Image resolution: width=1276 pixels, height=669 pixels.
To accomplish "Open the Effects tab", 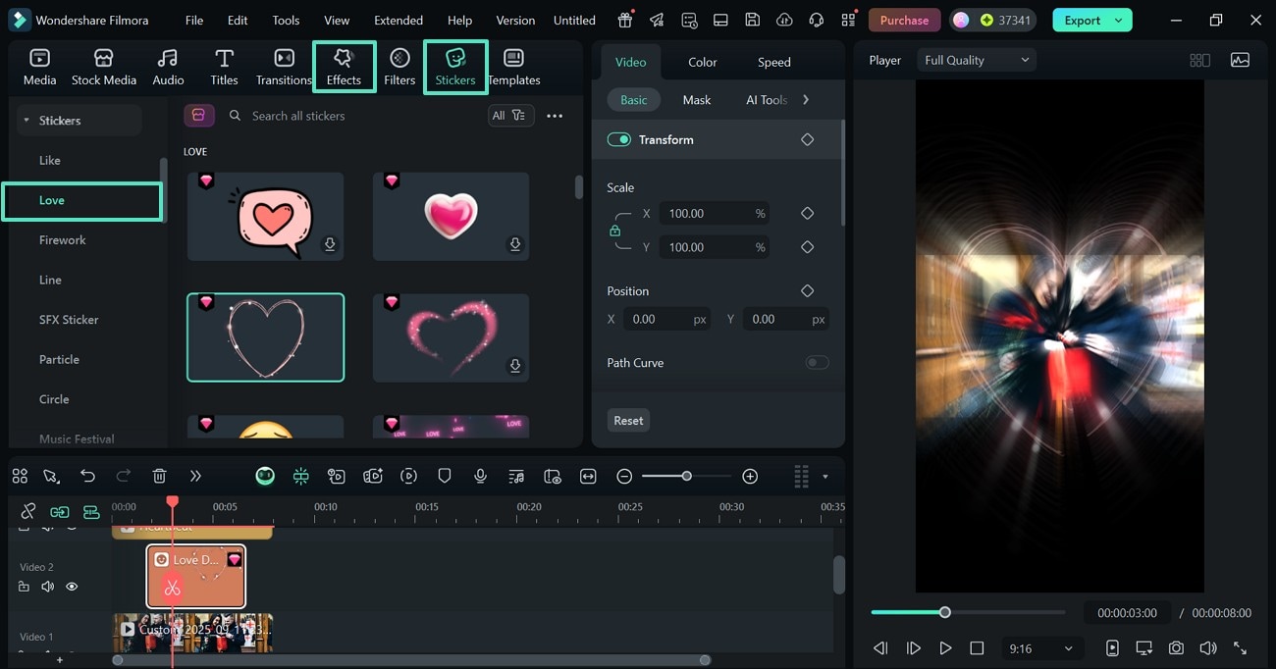I will pyautogui.click(x=344, y=67).
